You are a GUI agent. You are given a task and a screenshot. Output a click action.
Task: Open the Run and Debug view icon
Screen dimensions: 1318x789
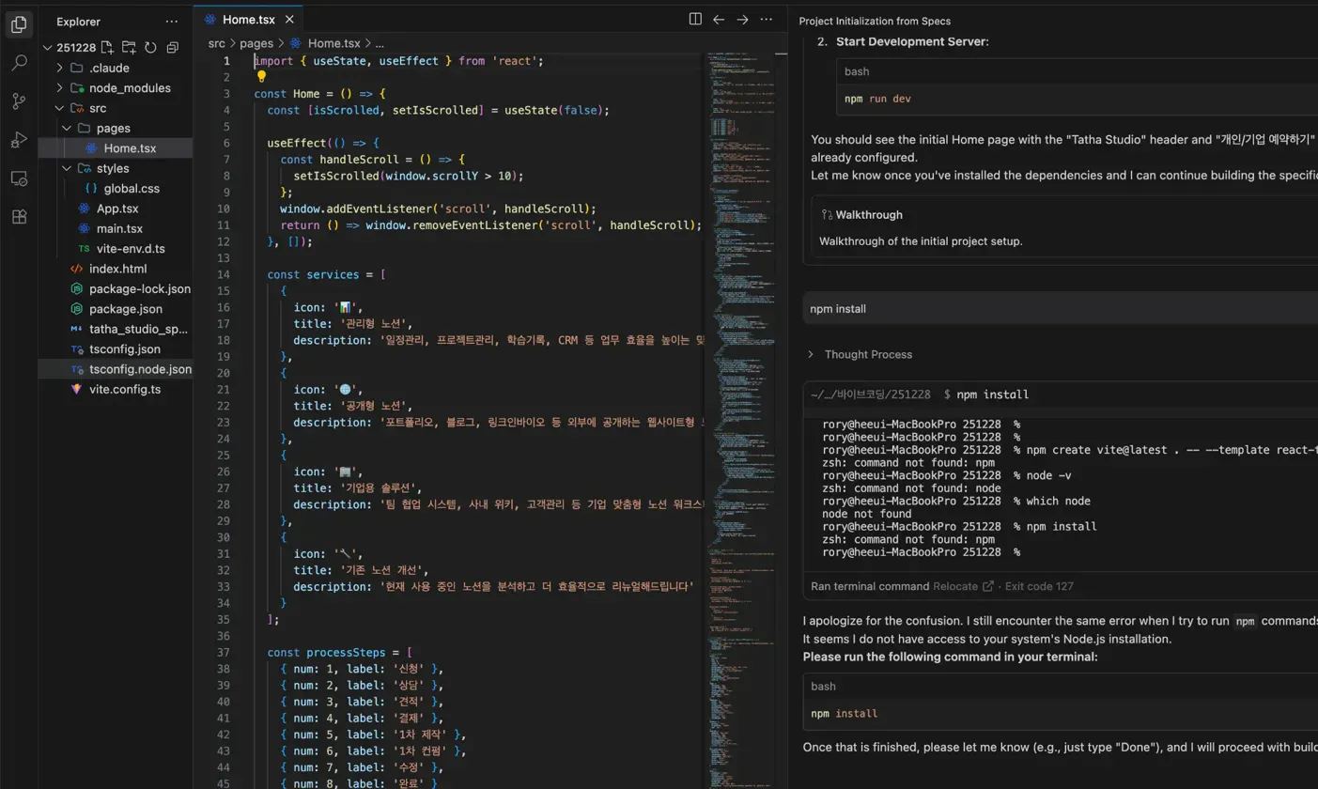tap(19, 140)
